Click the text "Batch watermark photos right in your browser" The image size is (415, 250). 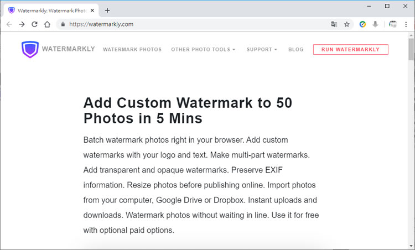(163, 140)
